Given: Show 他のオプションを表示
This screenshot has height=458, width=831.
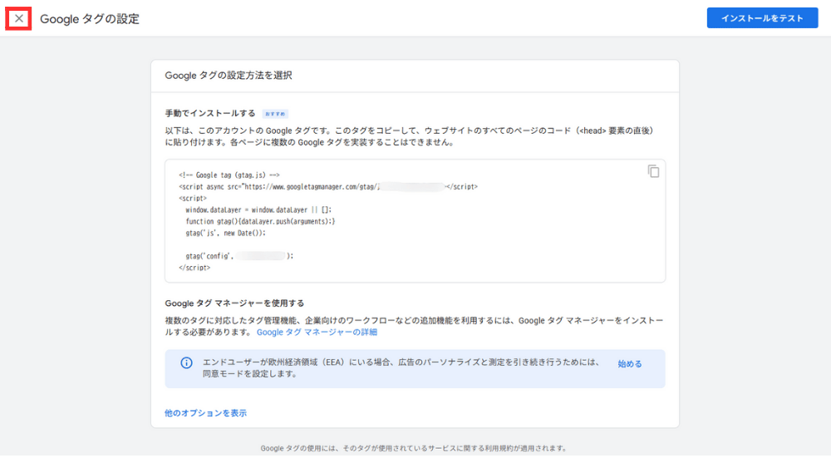Looking at the screenshot, I should 205,413.
